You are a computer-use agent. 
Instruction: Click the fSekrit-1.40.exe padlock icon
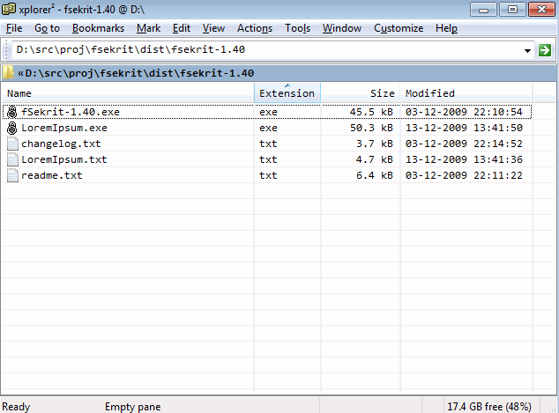click(x=12, y=112)
